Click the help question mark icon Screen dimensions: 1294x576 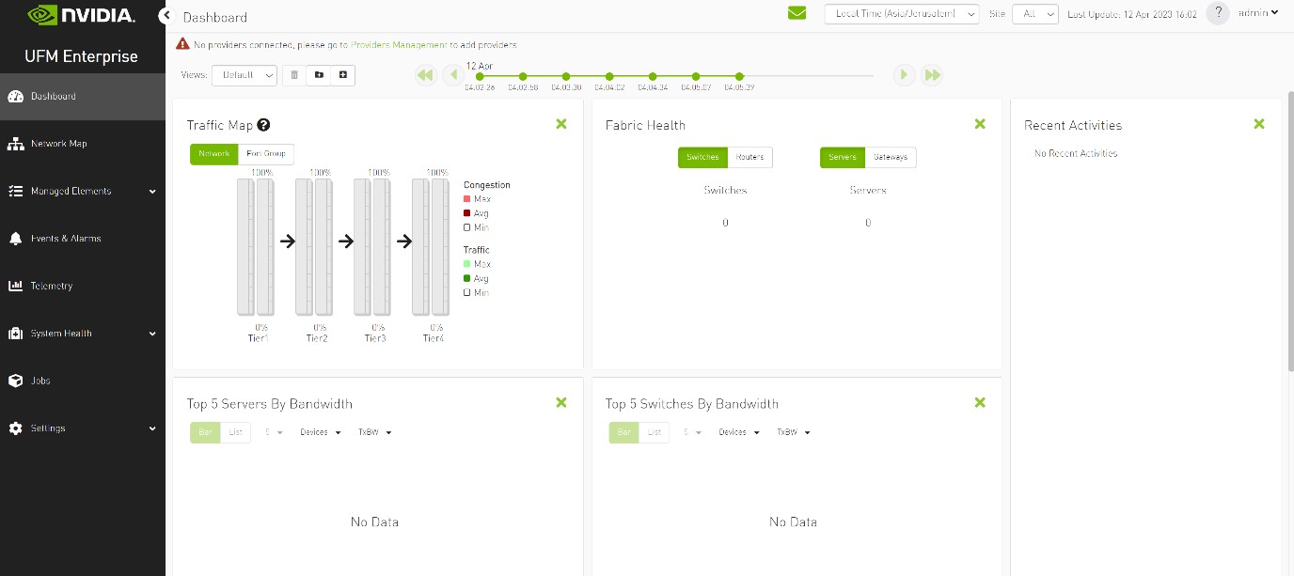1218,13
